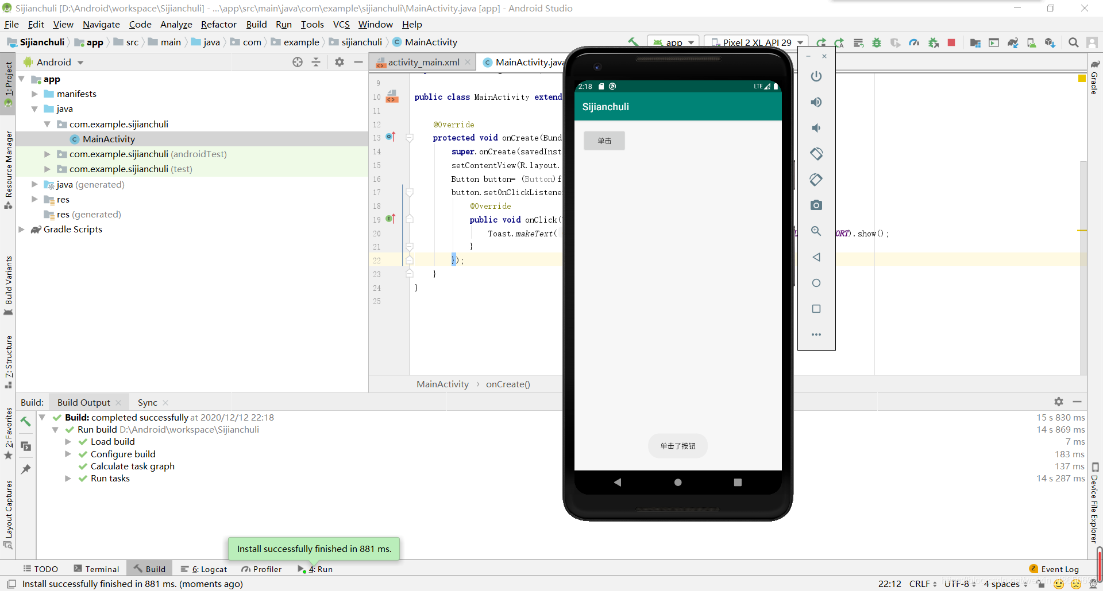Viewport: 1103px width, 591px height.
Task: Toggle the line 13 gutter override marker
Action: [391, 137]
